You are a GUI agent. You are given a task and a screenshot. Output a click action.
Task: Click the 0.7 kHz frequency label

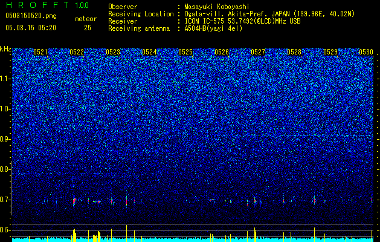5,200
